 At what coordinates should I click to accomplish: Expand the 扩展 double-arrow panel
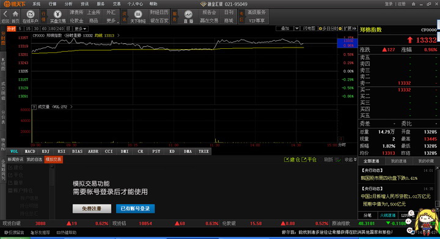coord(350,29)
